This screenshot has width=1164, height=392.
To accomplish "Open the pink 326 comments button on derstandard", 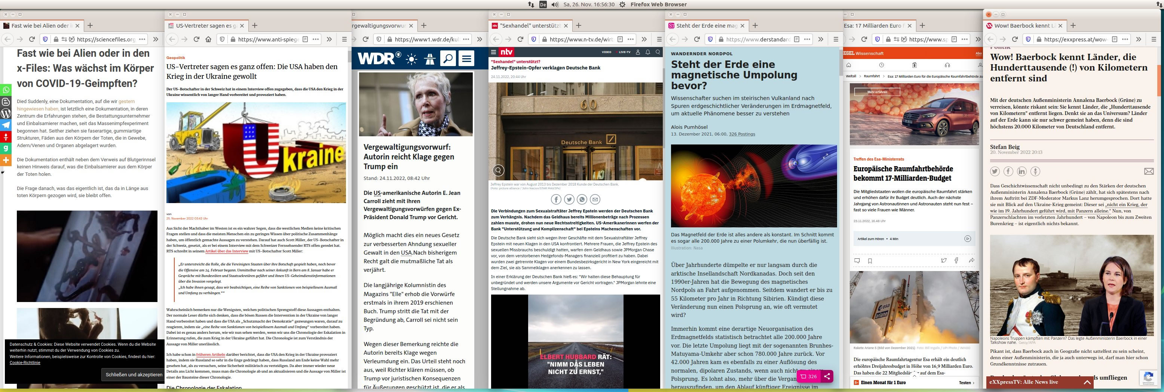I will (808, 376).
